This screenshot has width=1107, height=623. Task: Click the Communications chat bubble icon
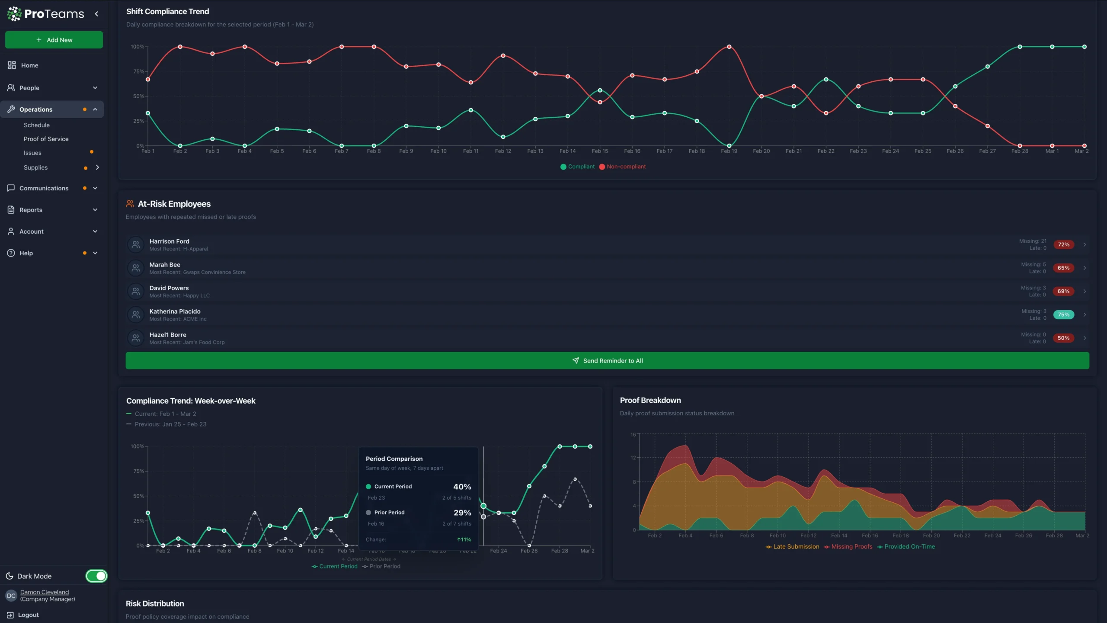tap(11, 188)
